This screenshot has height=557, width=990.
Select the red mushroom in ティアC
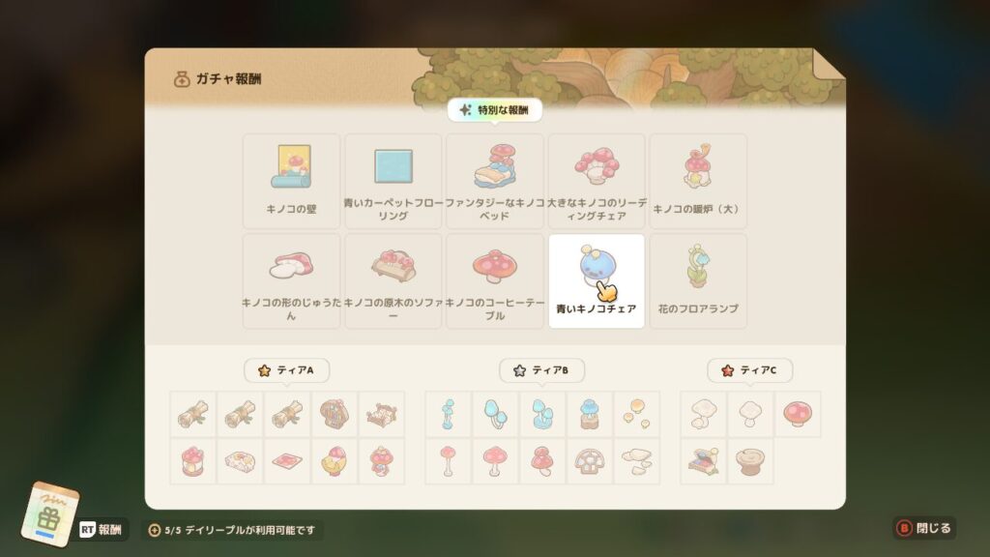(798, 414)
